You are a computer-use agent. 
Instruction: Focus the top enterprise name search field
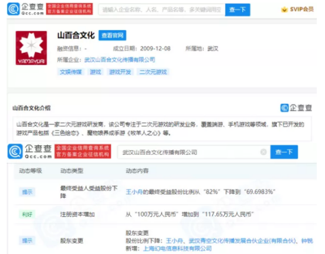[x=162, y=9]
